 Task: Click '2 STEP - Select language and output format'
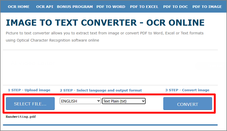coord(101,90)
